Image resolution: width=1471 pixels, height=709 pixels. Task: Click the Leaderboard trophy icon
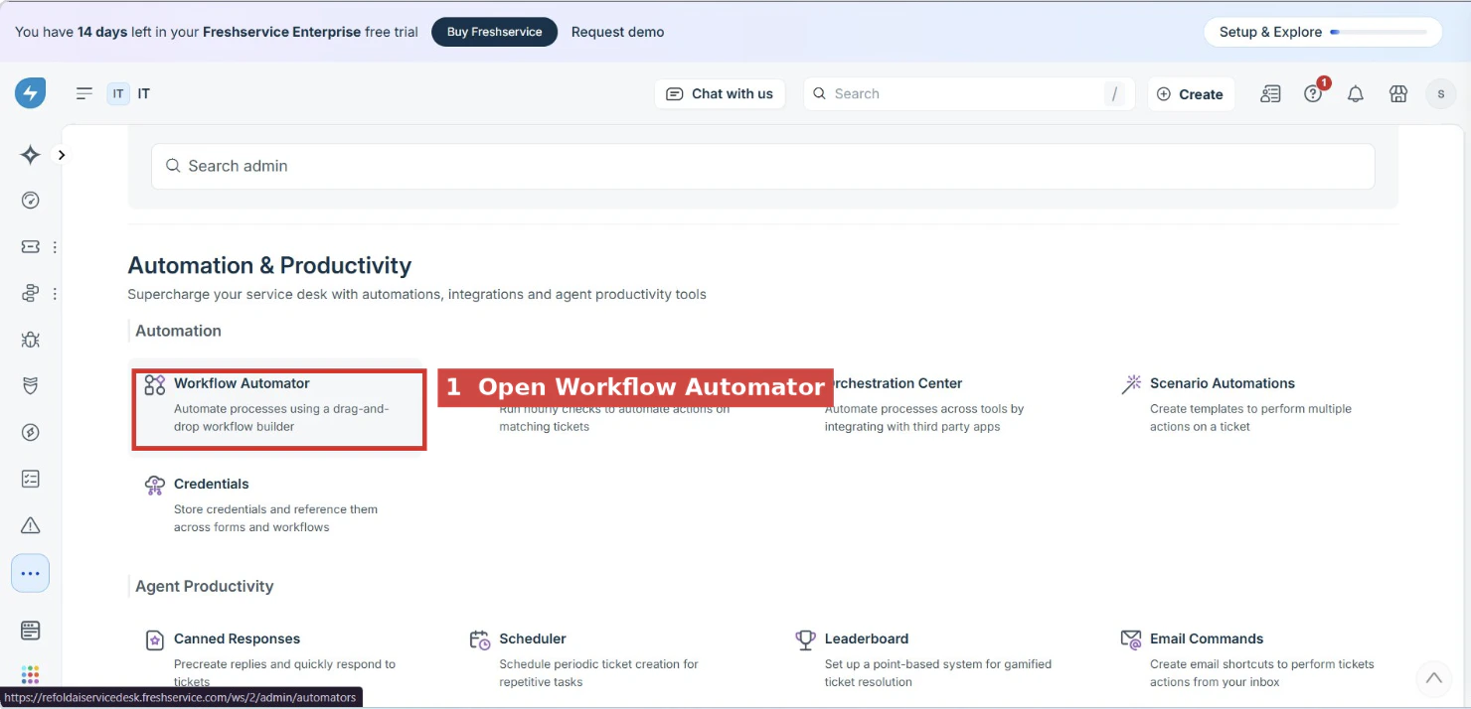806,639
